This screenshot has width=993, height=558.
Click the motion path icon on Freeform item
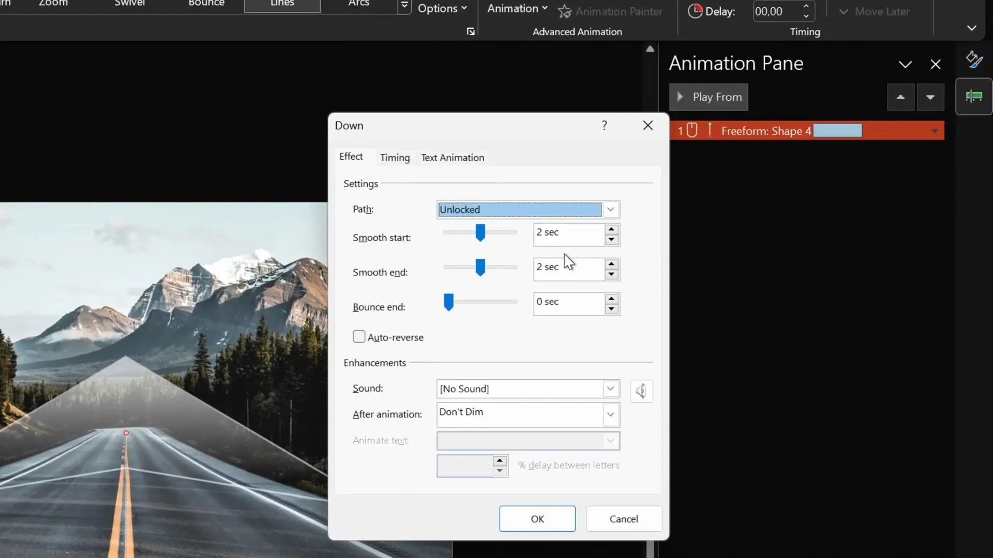coord(710,129)
